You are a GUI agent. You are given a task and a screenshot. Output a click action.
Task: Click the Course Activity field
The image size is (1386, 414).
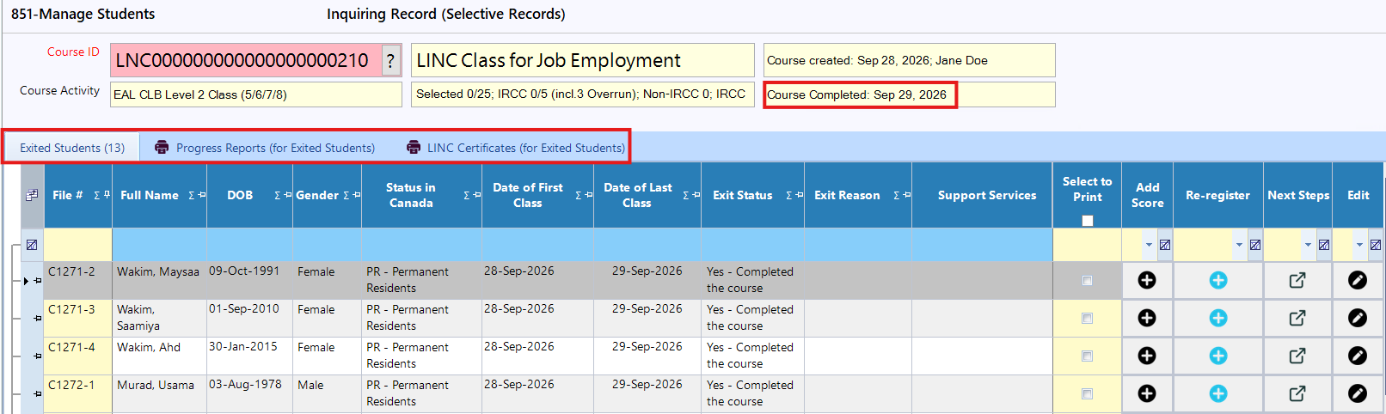(256, 94)
